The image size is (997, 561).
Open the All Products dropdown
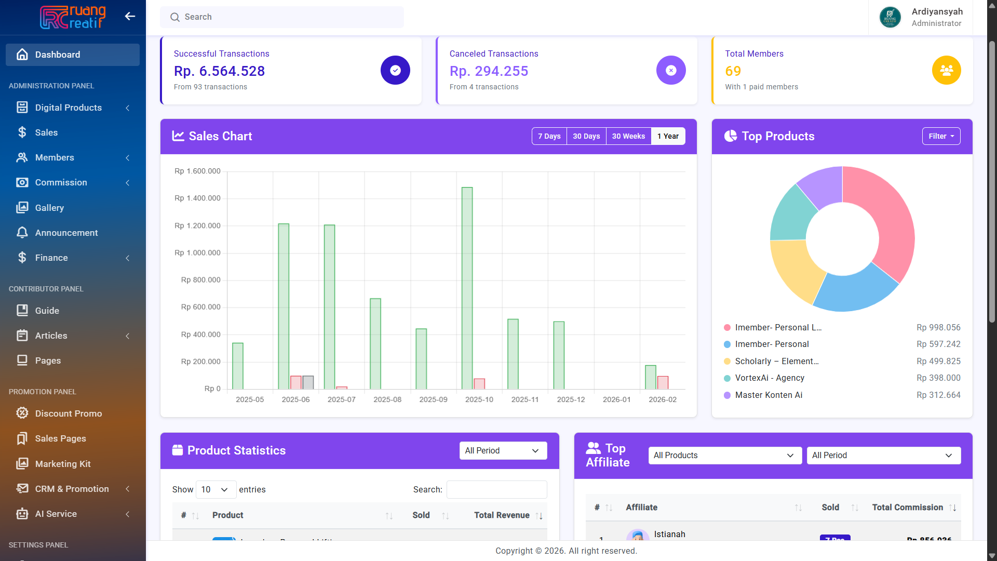[724, 456]
